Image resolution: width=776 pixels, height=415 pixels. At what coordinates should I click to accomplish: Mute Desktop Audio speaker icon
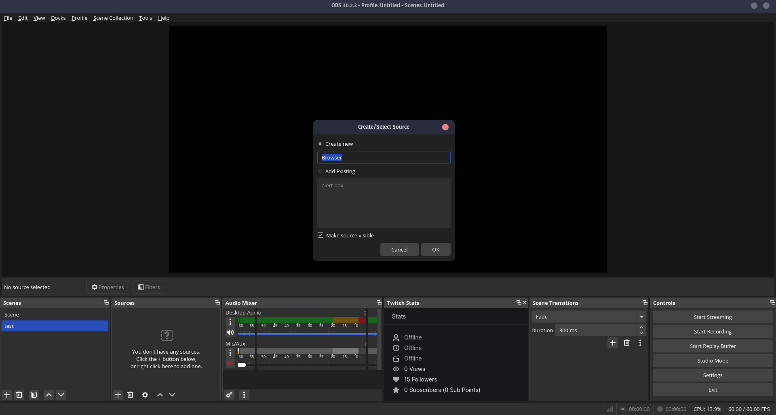[230, 332]
